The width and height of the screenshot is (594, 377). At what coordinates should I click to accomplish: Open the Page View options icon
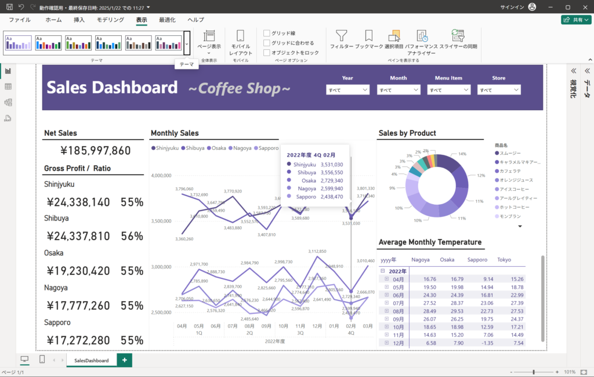(x=209, y=36)
